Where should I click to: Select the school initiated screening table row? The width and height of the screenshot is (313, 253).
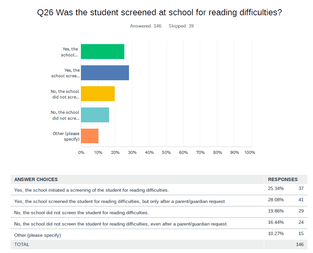coord(92,190)
